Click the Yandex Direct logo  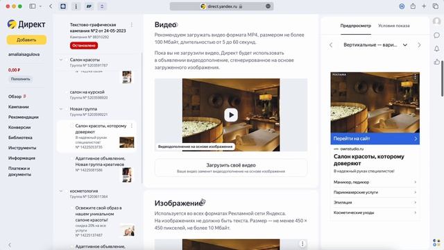point(26,24)
